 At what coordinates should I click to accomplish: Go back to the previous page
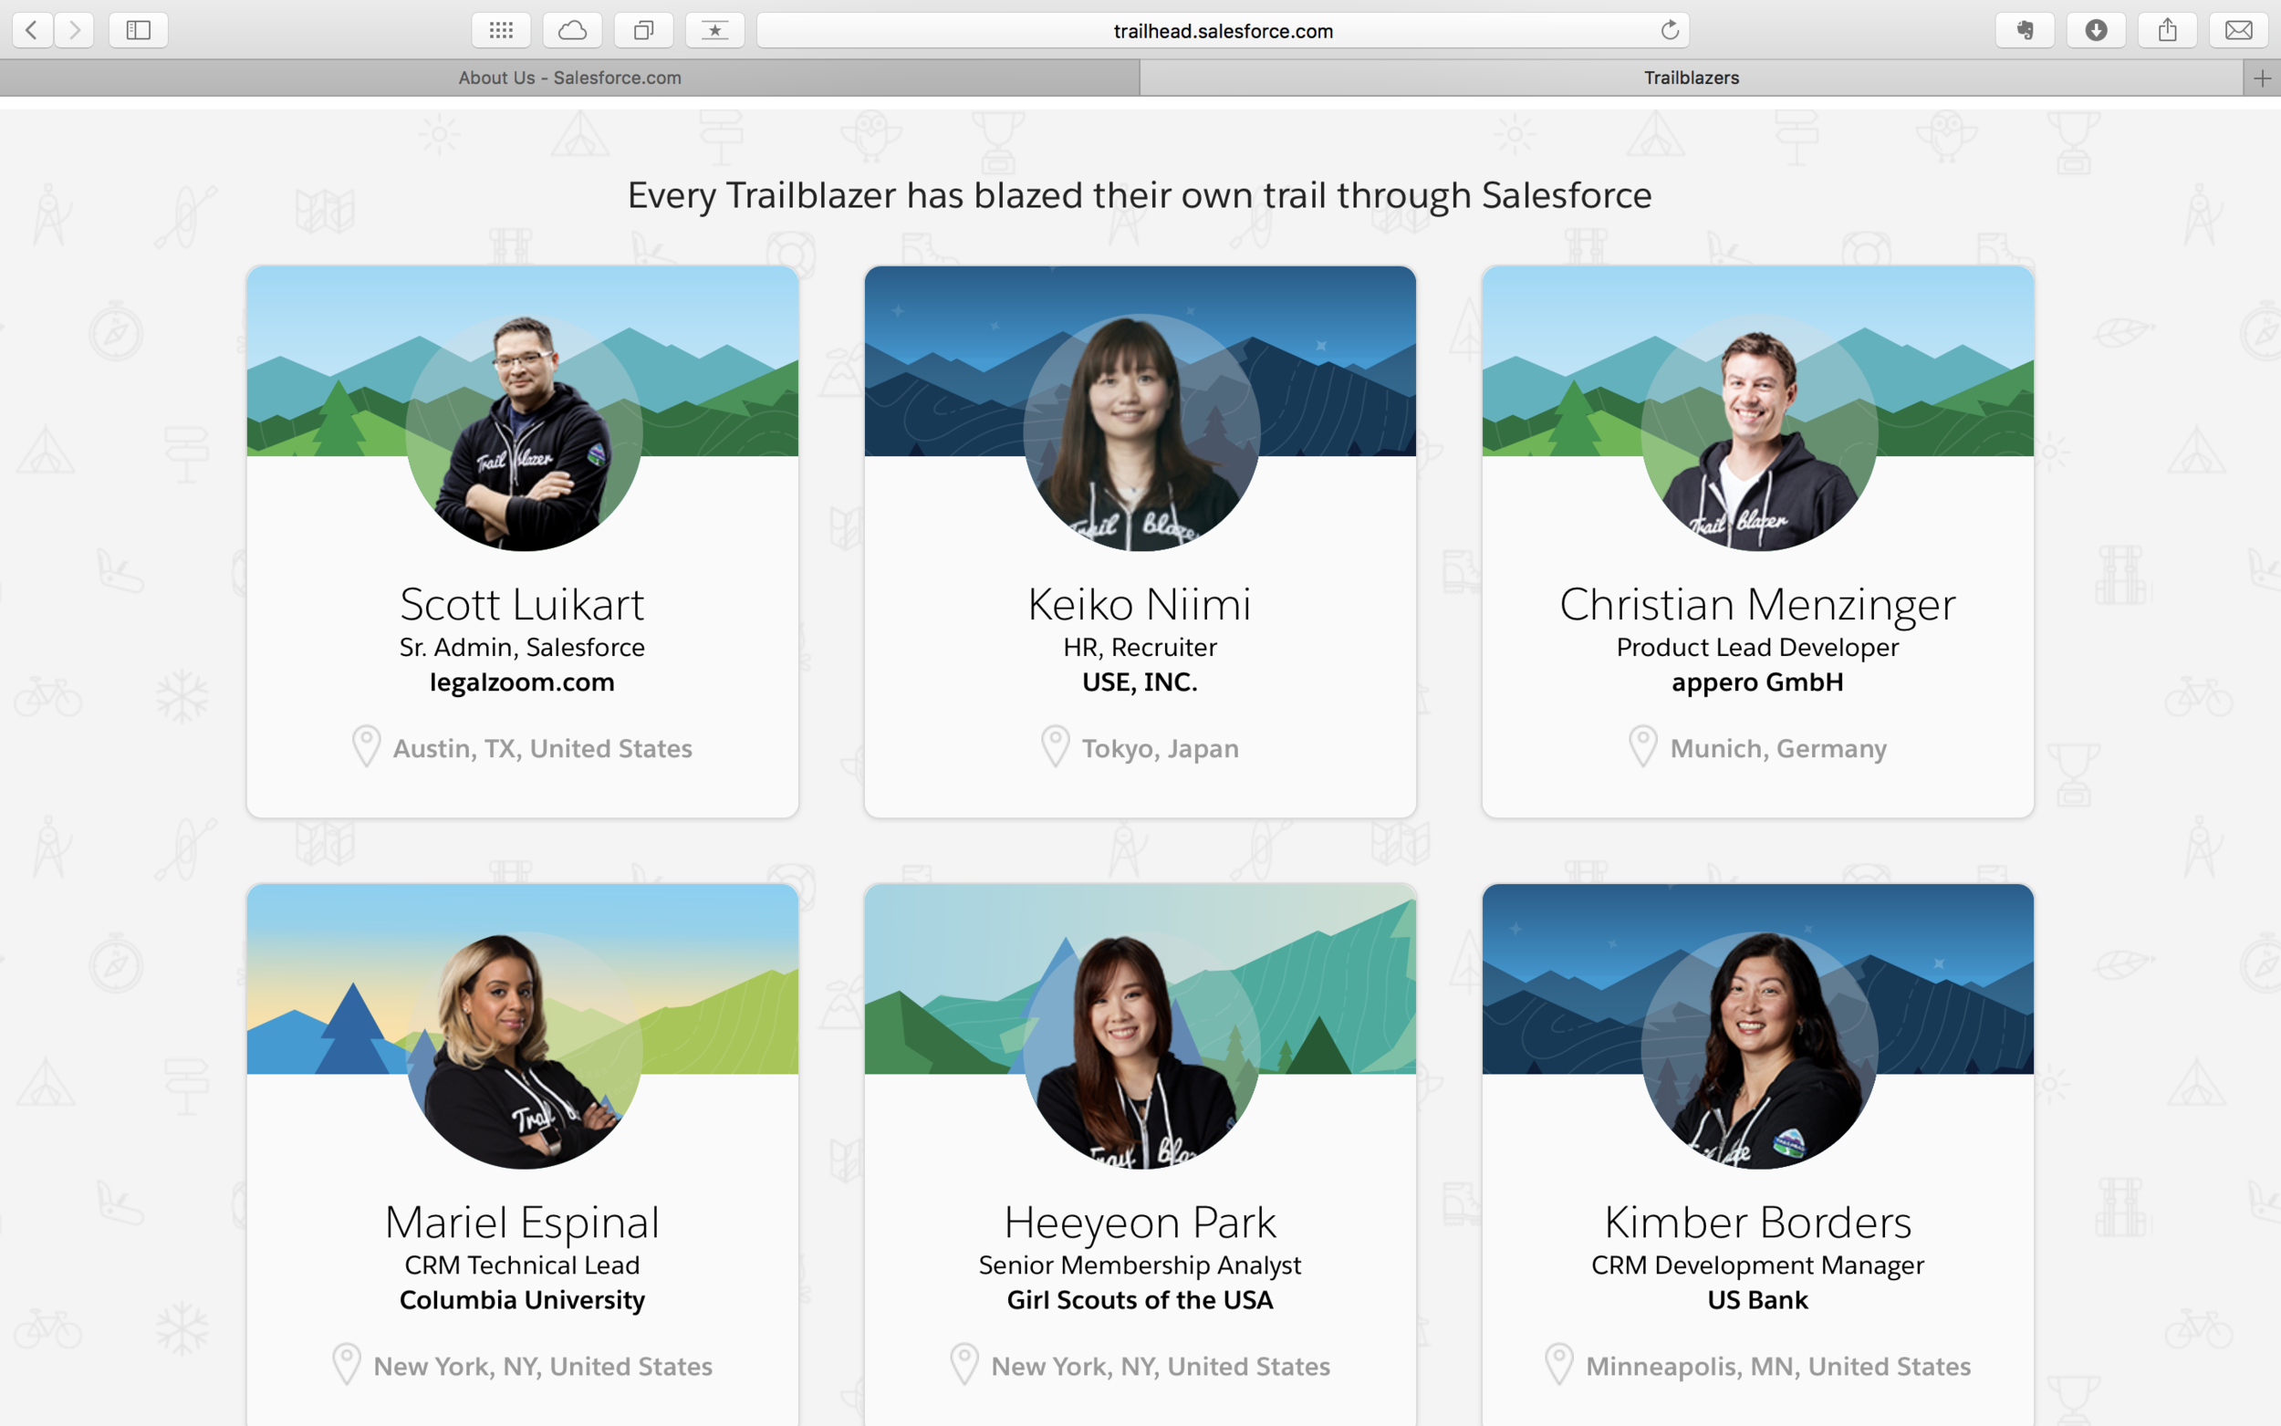[31, 29]
